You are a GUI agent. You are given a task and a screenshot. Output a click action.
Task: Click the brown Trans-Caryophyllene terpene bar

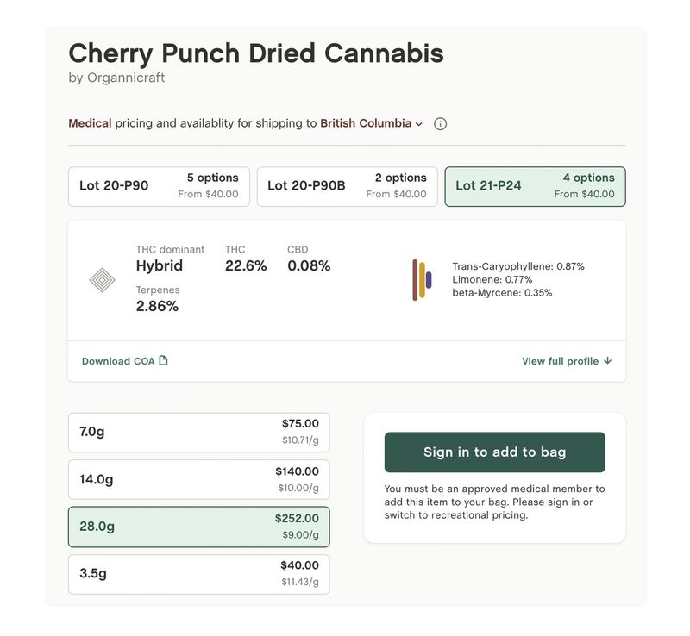pos(415,280)
